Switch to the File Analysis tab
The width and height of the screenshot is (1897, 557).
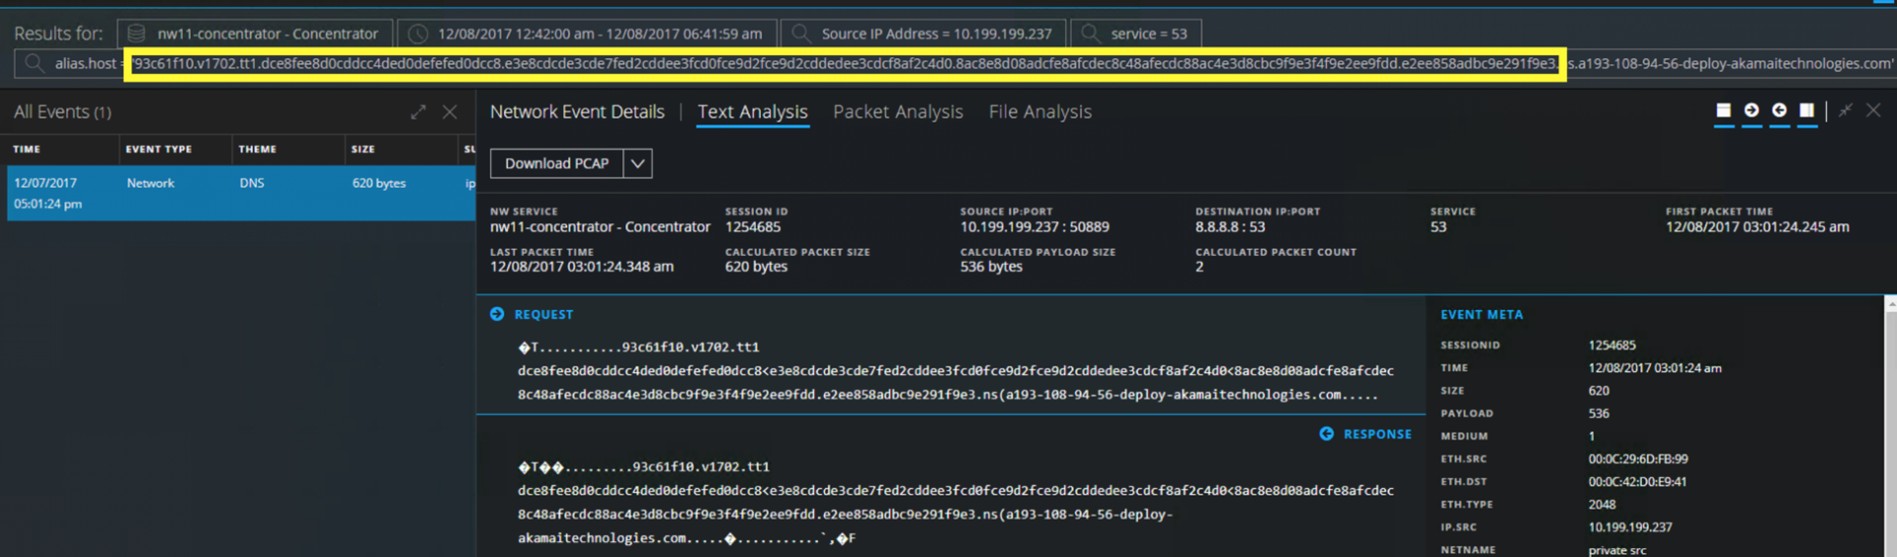pos(1039,113)
